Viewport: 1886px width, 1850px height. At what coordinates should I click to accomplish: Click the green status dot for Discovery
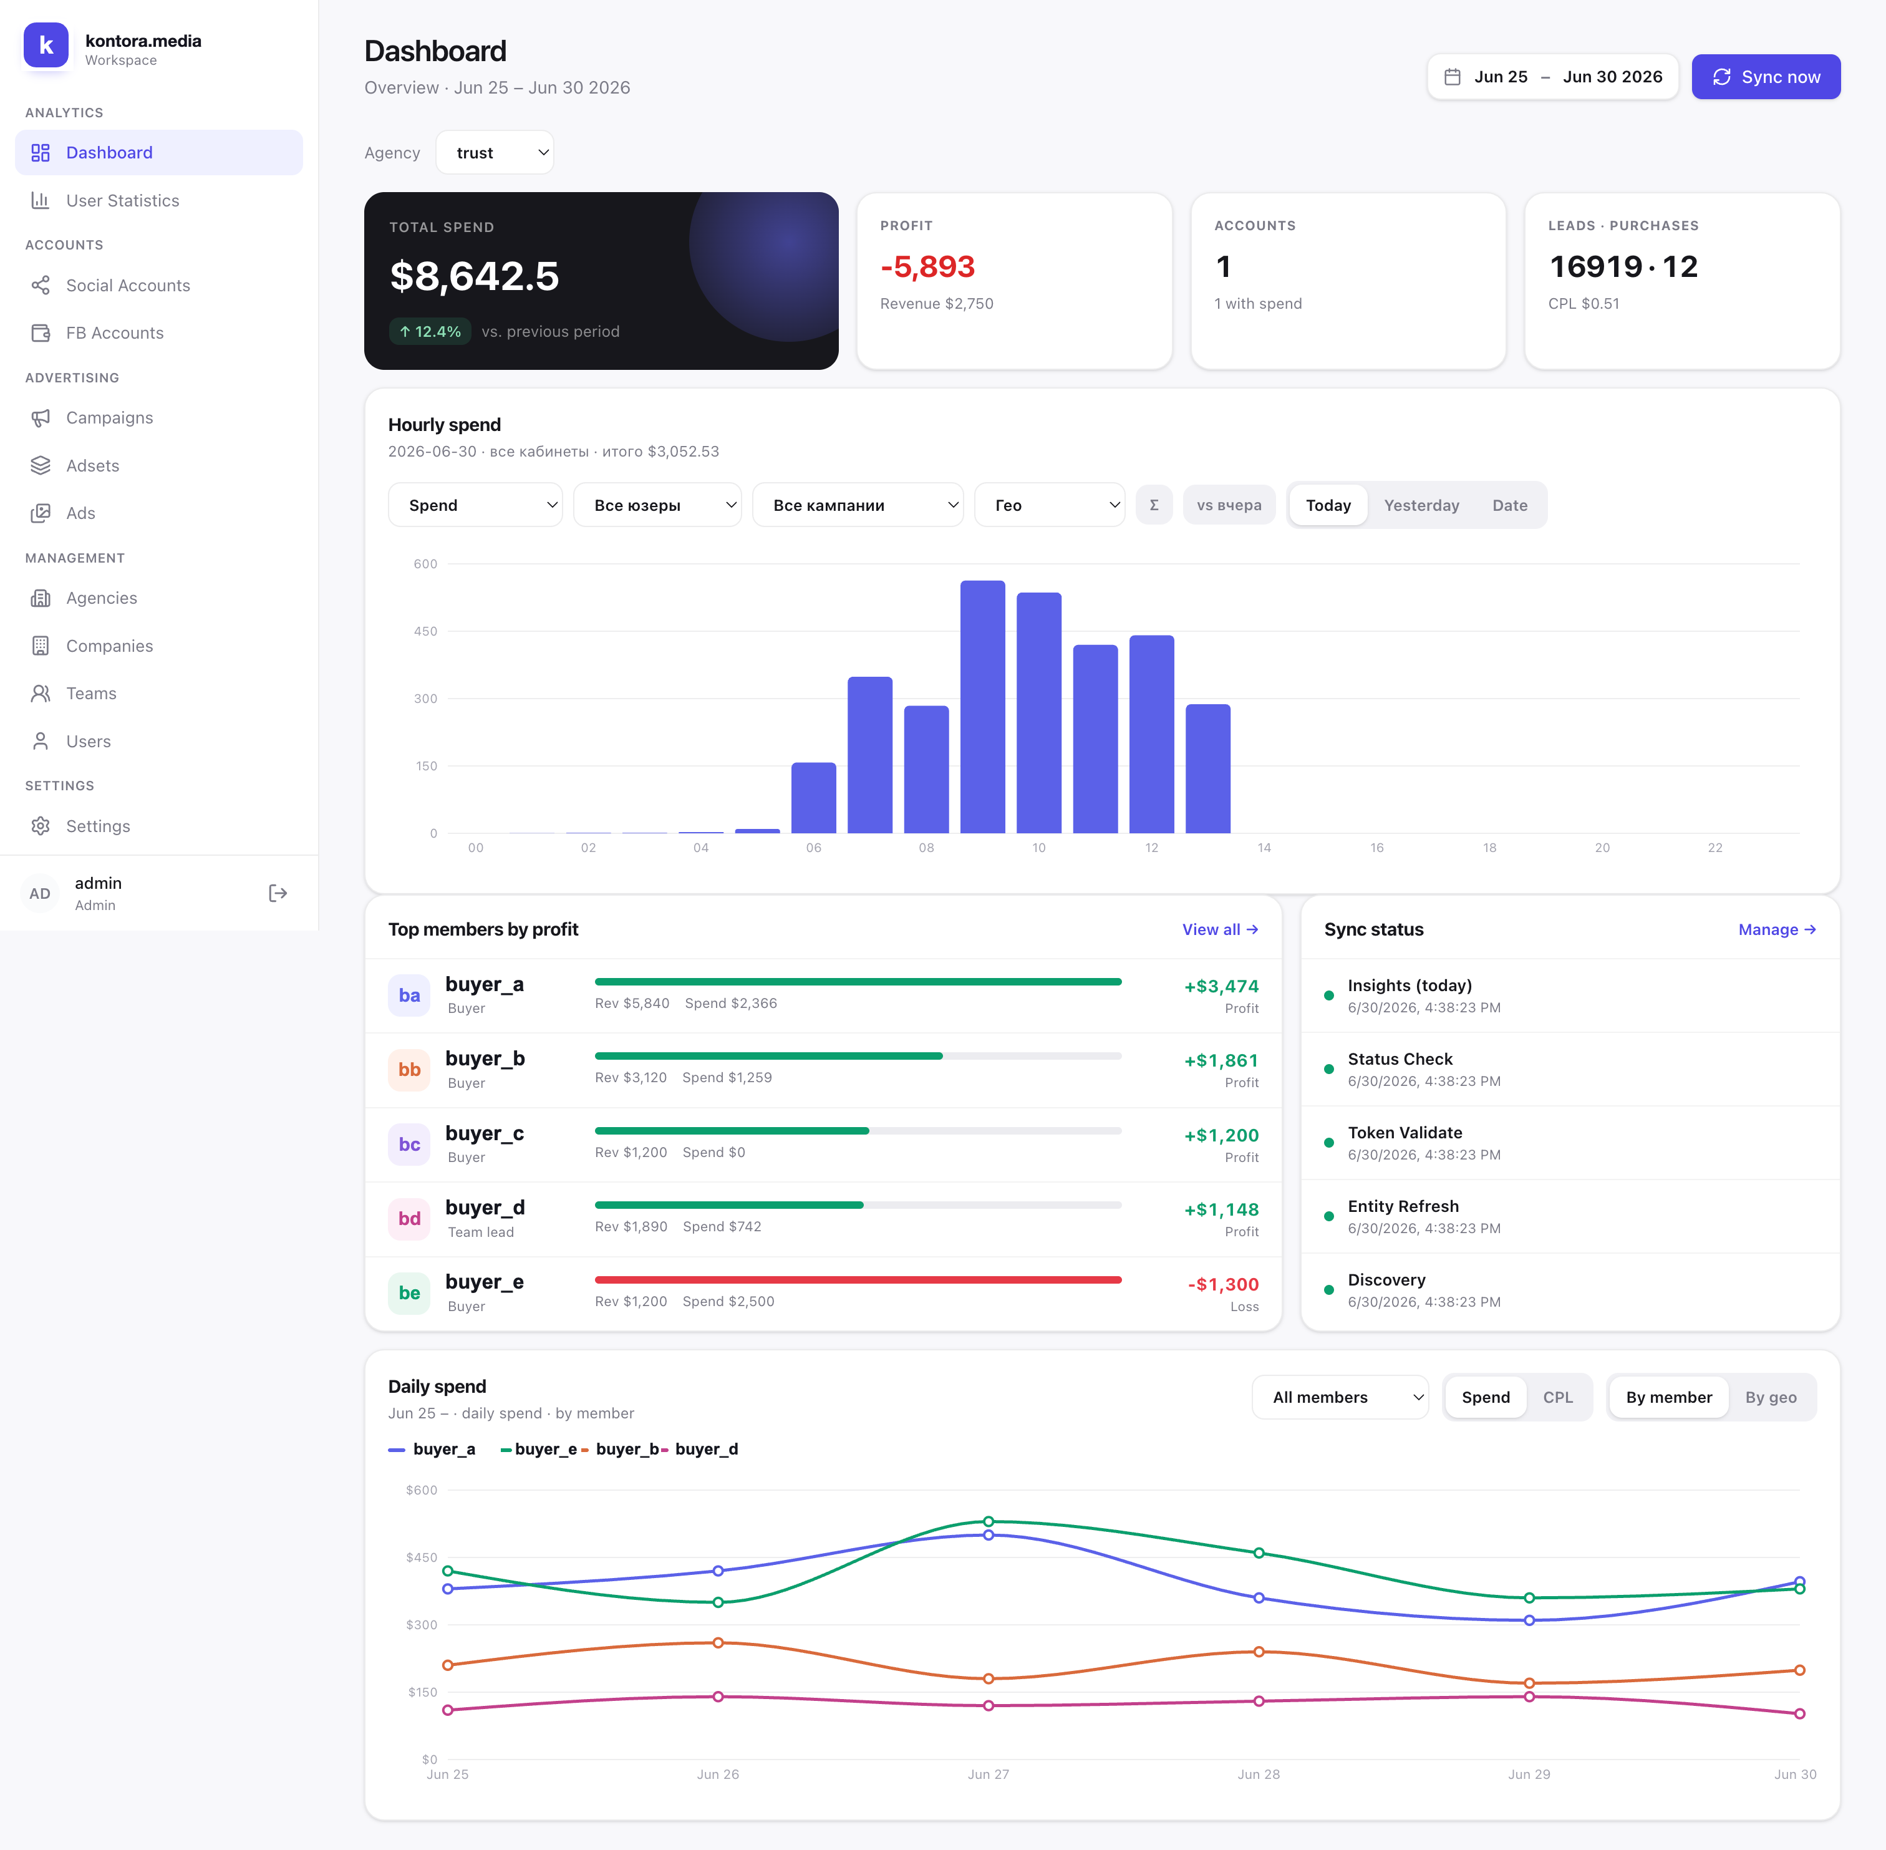(x=1328, y=1291)
